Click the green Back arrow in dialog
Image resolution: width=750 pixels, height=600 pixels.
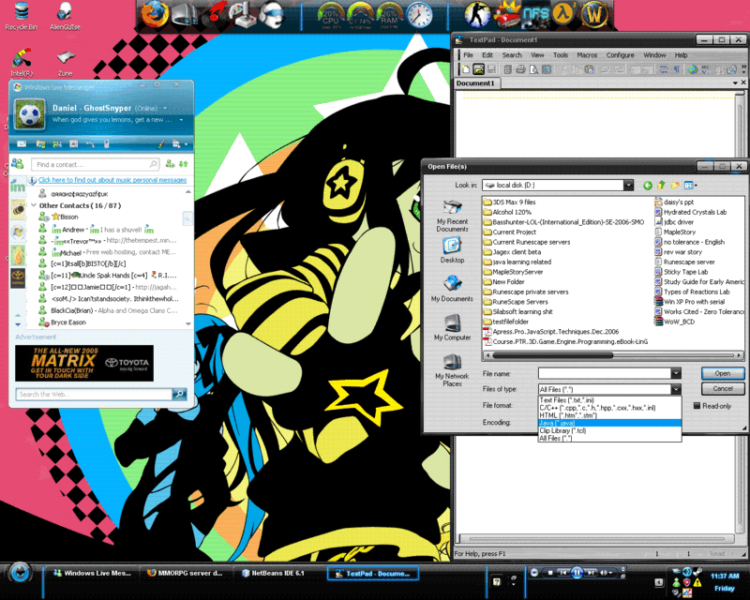pyautogui.click(x=647, y=186)
